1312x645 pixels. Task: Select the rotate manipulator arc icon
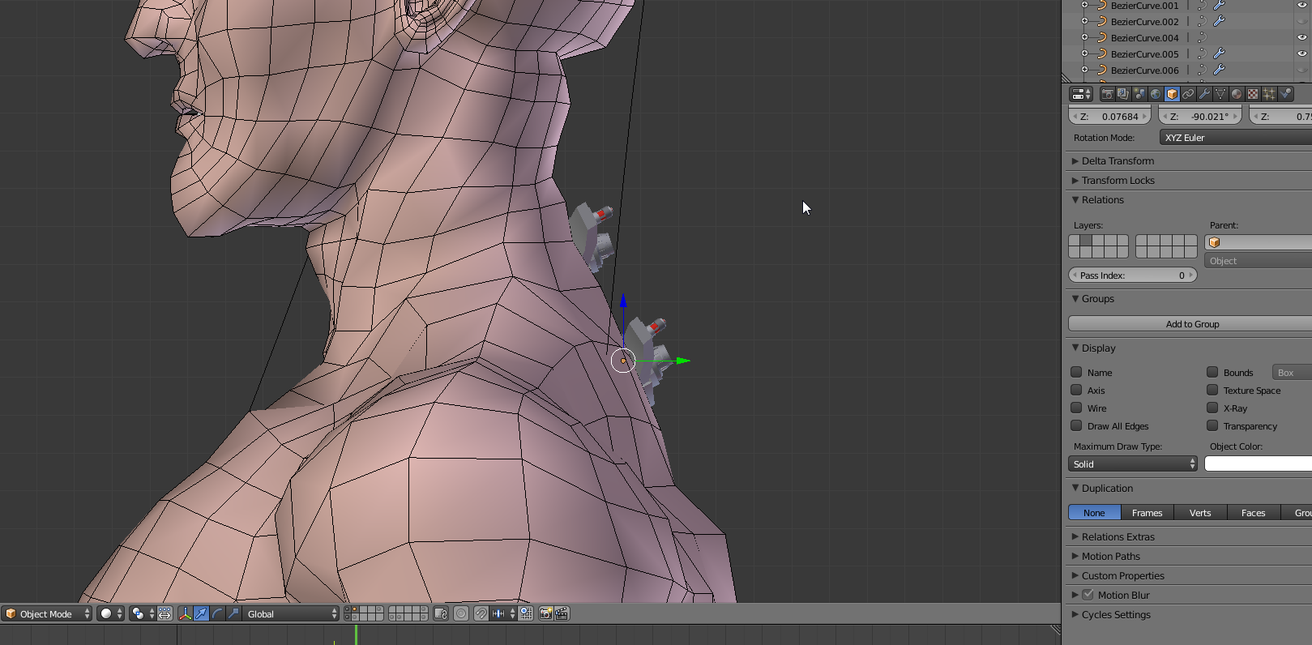point(217,613)
